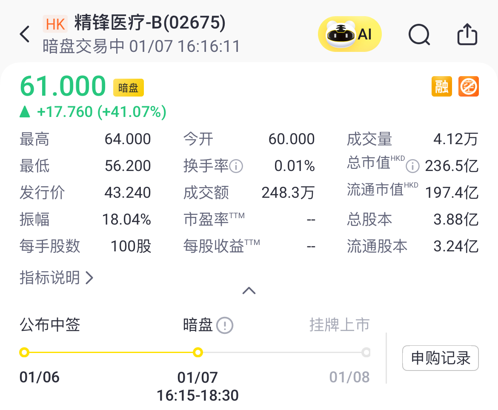
Task: Tap the 01/06 timeline node
Action: [24, 353]
